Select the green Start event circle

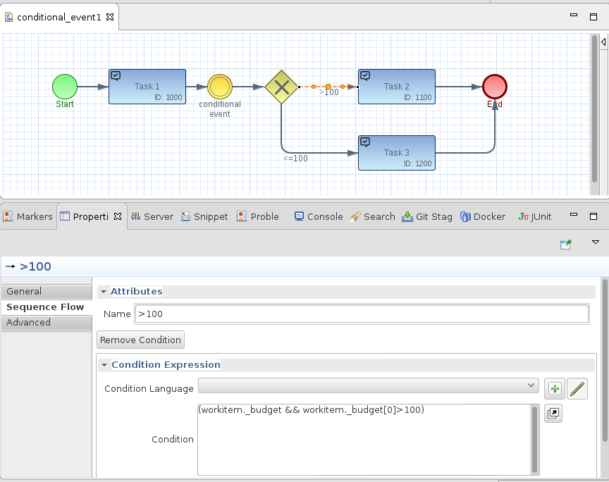pyautogui.click(x=65, y=87)
